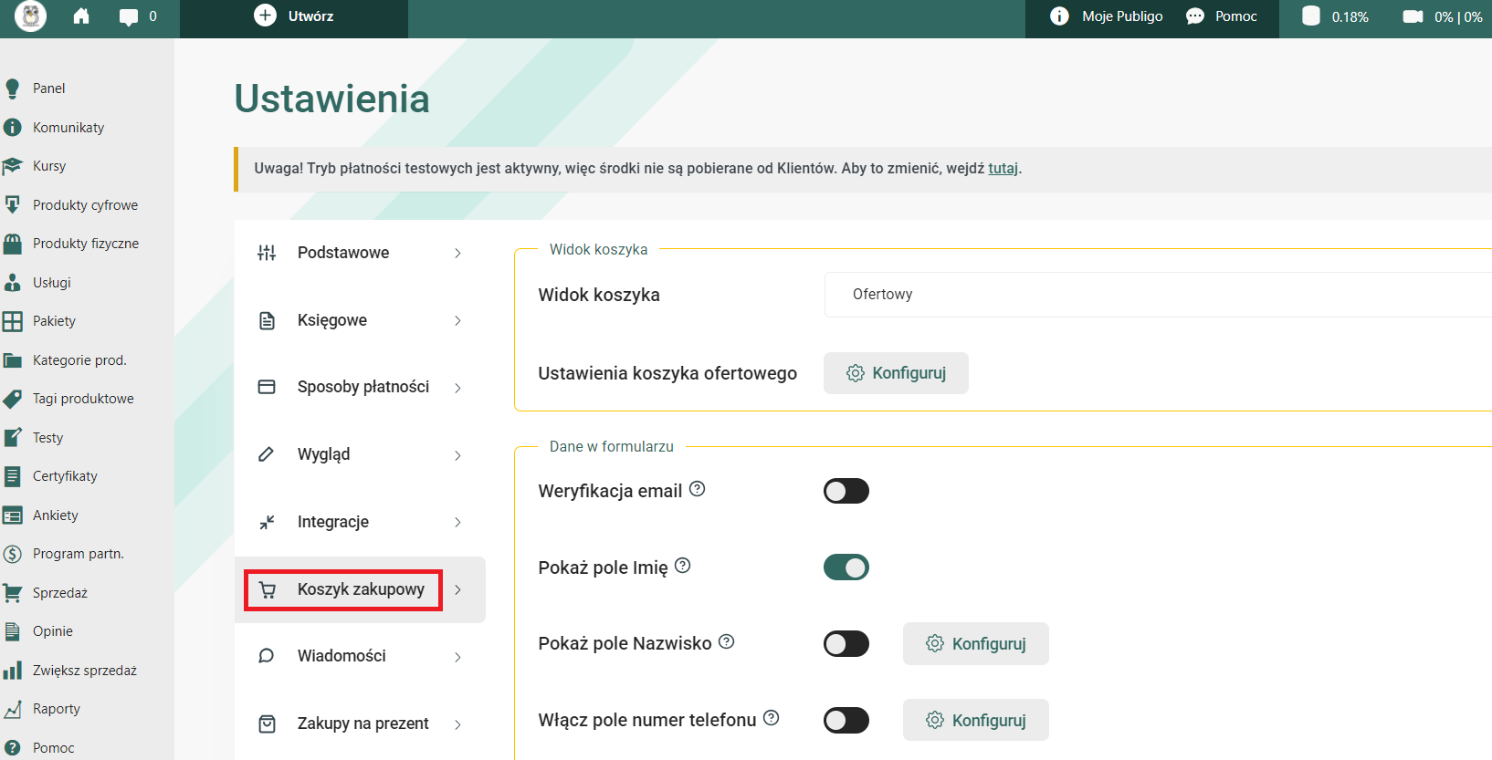Open the Sposoby płatności settings tab

[362, 387]
